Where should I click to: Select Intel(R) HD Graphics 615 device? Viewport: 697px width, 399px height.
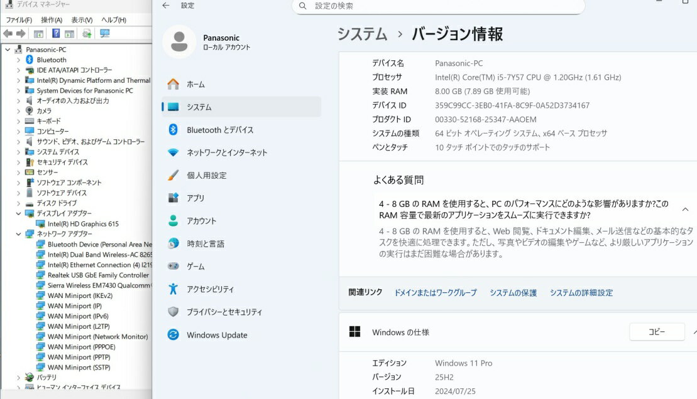83,223
